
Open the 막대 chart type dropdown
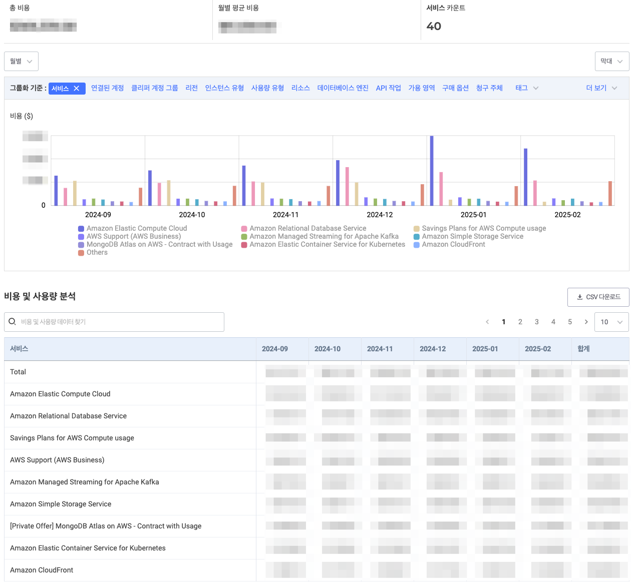612,61
